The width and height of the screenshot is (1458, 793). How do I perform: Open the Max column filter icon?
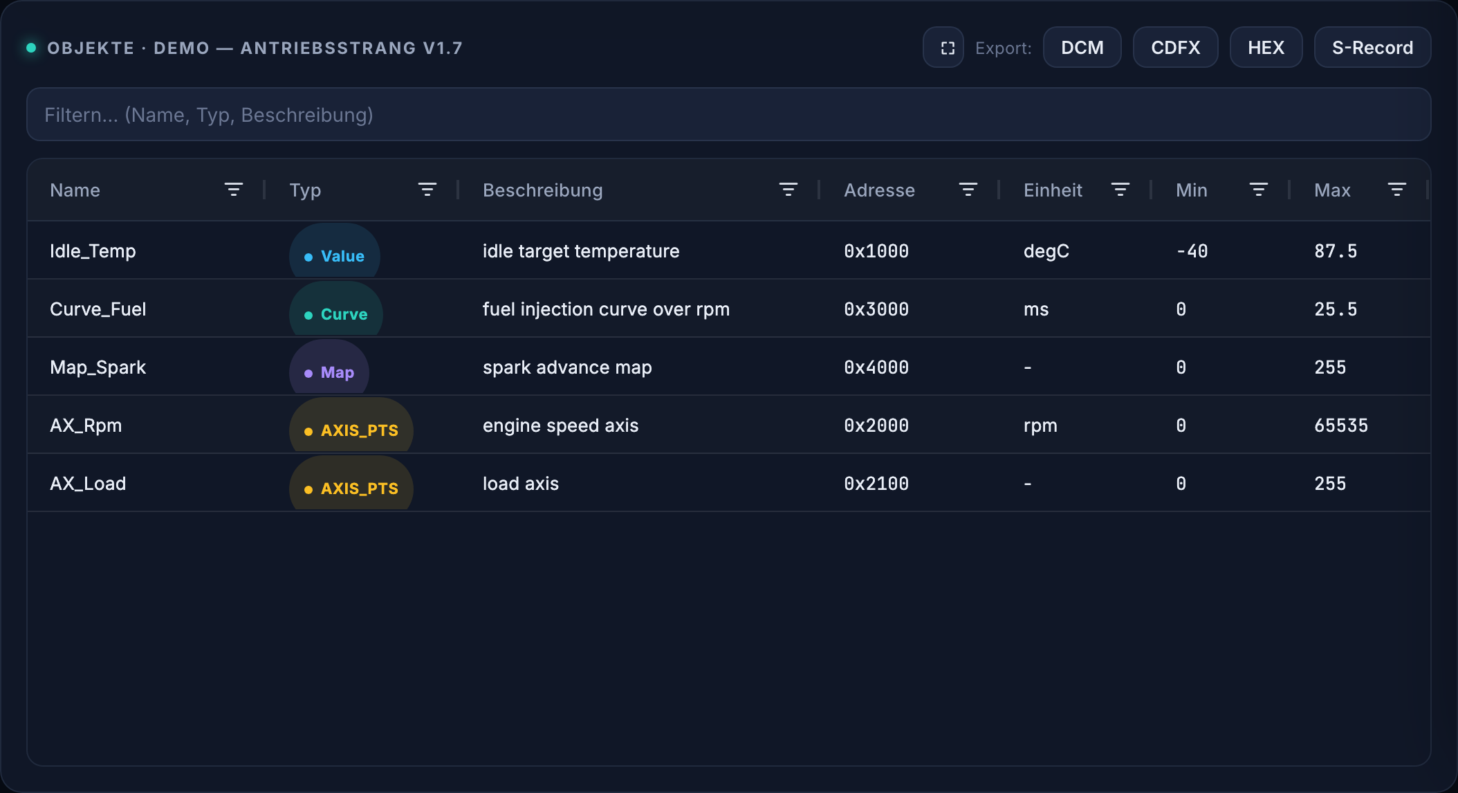(x=1397, y=190)
